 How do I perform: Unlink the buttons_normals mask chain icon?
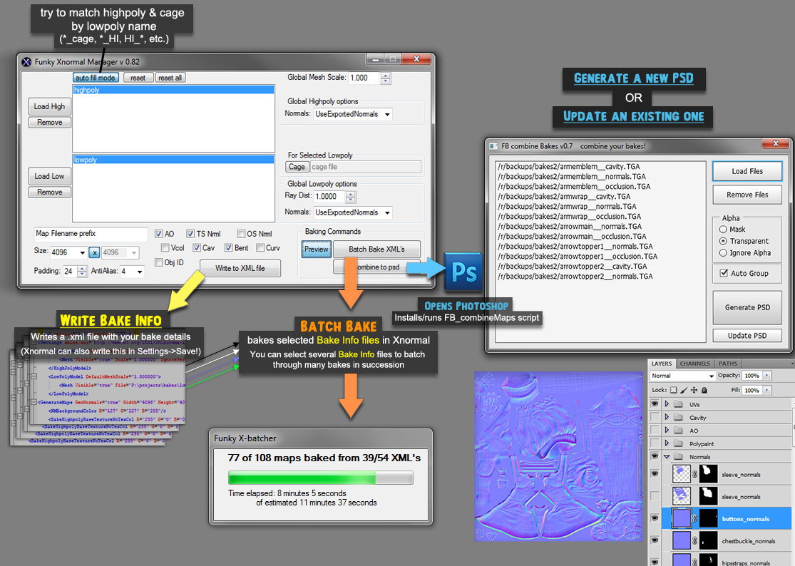[695, 518]
